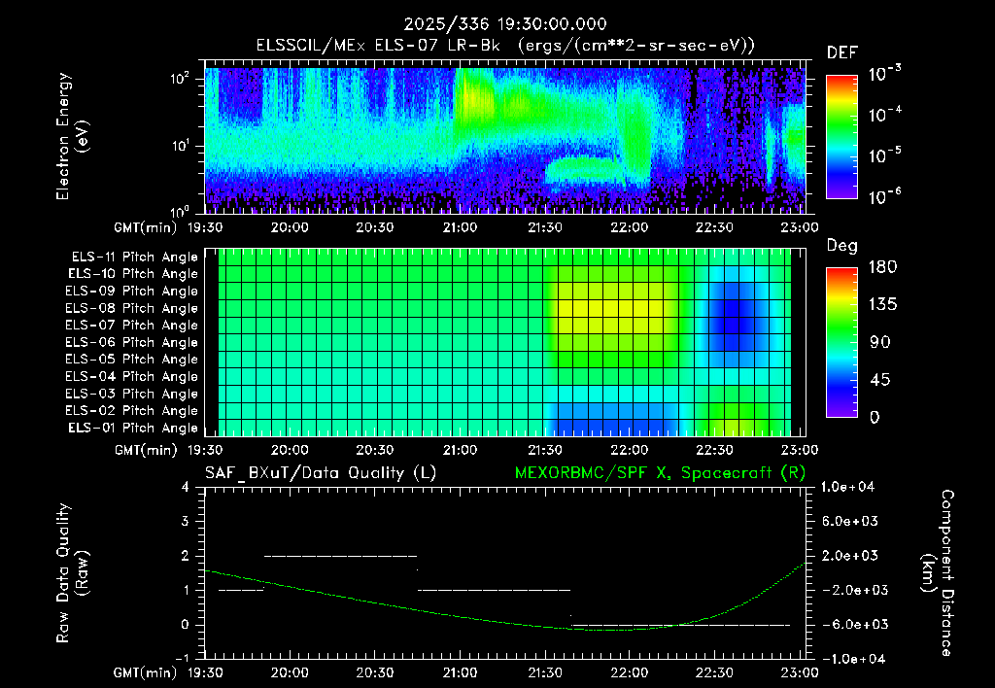Viewport: 995px width, 688px height.
Task: Click the 1.0e+04 right axis value
Action: click(849, 487)
